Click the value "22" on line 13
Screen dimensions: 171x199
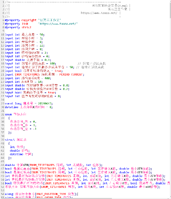tap(42, 45)
